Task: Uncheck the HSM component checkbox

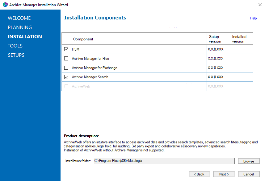Action: coord(66,49)
